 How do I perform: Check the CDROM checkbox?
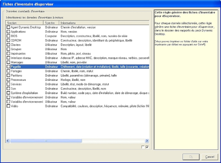point(8,40)
